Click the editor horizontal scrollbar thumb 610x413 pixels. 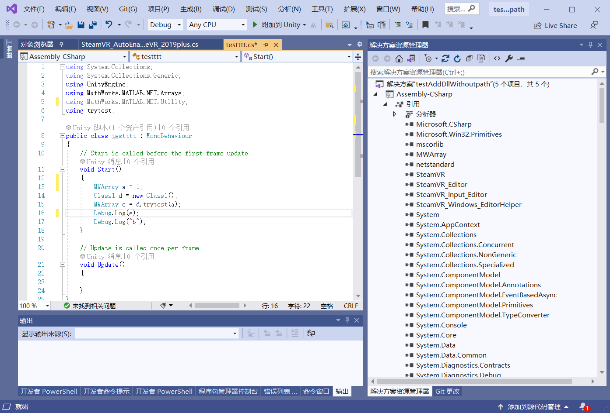[x=217, y=306]
